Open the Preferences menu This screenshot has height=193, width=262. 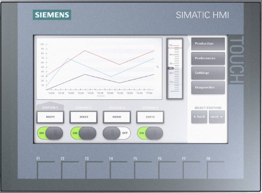tap(208, 59)
